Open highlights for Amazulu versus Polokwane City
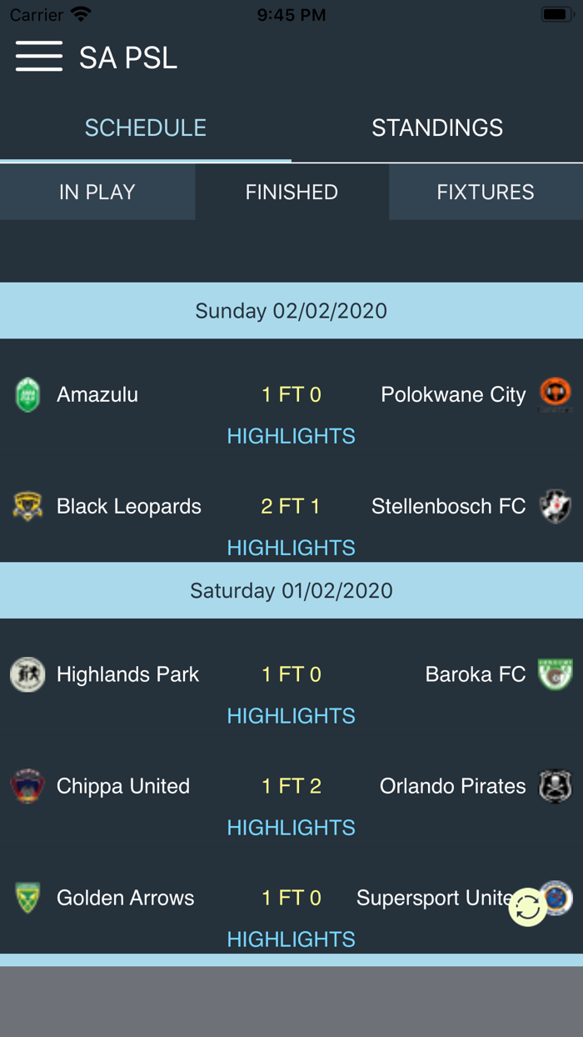The image size is (583, 1037). [291, 435]
